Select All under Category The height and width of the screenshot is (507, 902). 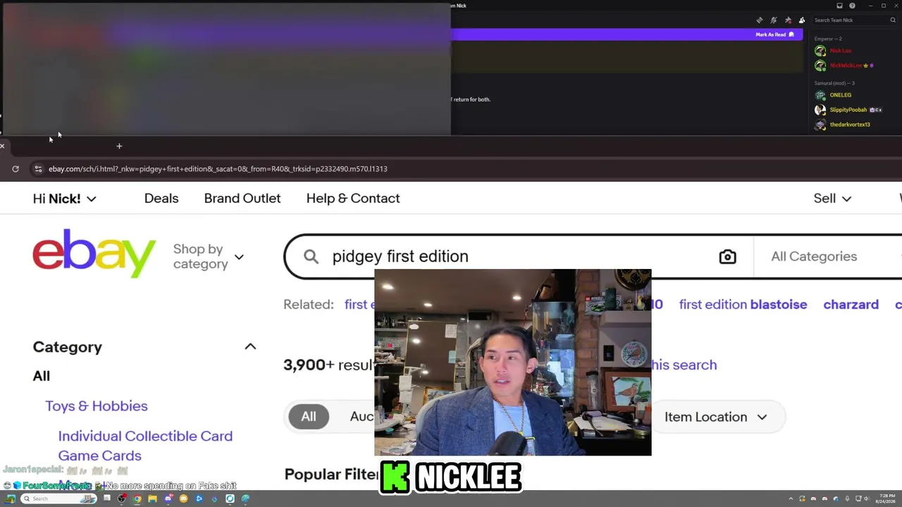pyautogui.click(x=42, y=376)
